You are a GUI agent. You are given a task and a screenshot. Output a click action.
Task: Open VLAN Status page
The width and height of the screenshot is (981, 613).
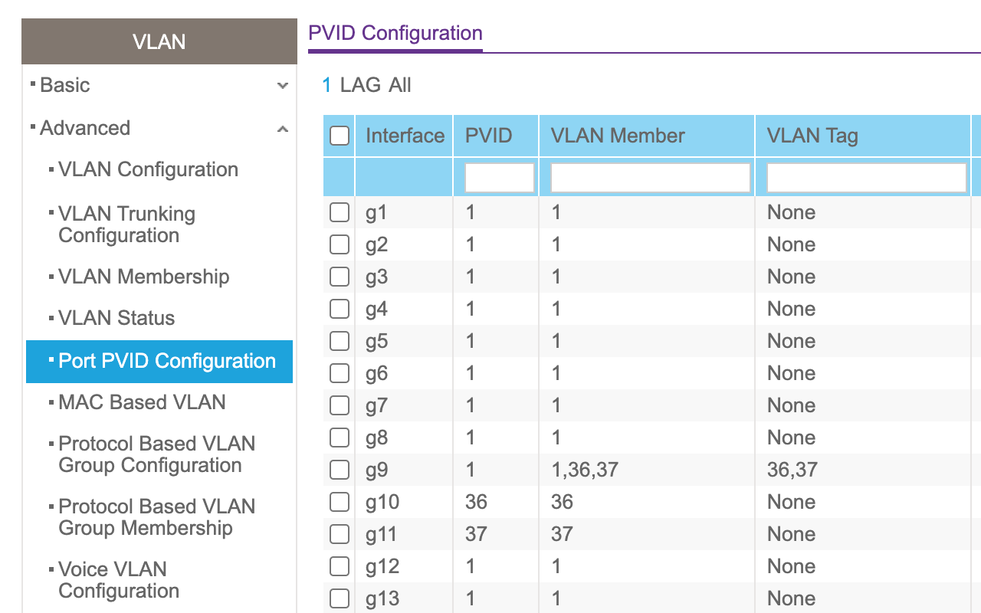coord(116,318)
